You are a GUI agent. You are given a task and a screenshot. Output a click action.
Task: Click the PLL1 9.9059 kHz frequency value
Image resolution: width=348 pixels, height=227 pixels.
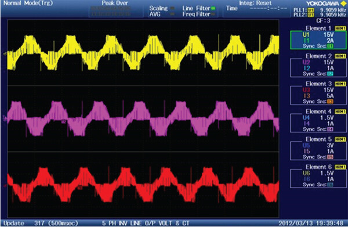[x=333, y=10]
